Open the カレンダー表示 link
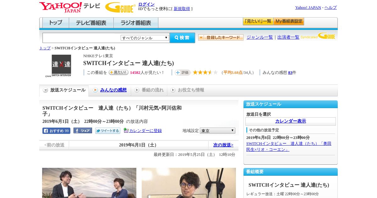The image size is (377, 198). click(x=291, y=121)
